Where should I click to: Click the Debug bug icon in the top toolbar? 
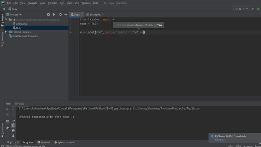click(258, 9)
